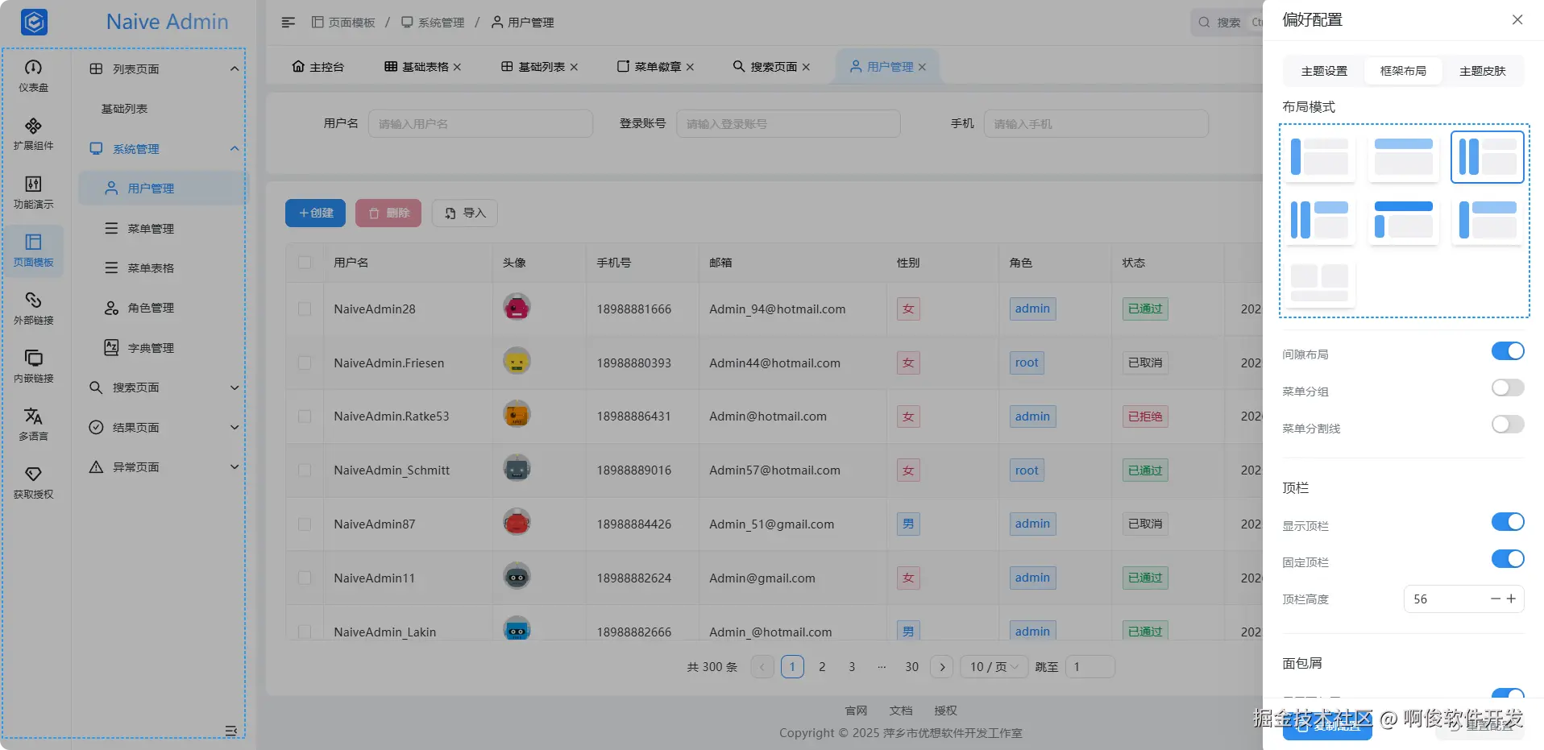Open the 仪表盘 dashboard from the sidebar
1544x750 pixels.
[33, 77]
